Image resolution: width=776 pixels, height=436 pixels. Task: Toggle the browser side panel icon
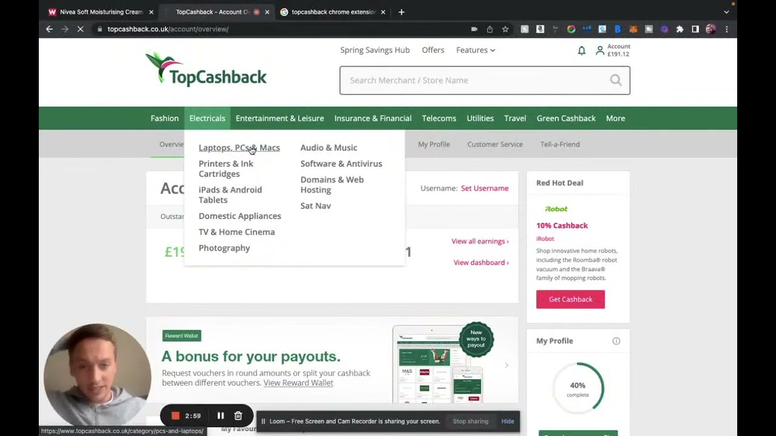click(x=695, y=29)
